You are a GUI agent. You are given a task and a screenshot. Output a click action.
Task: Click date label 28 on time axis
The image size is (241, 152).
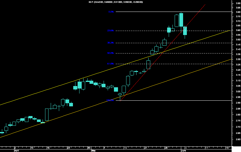tap(166, 148)
